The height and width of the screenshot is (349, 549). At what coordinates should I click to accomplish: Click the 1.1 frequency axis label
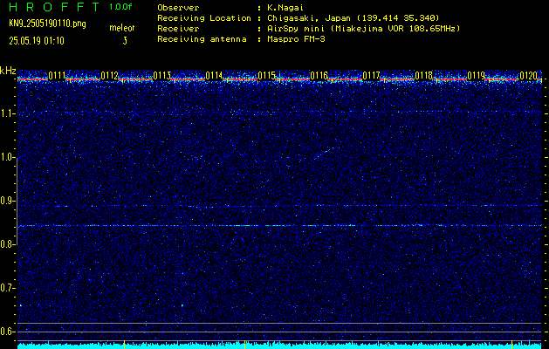(x=7, y=113)
